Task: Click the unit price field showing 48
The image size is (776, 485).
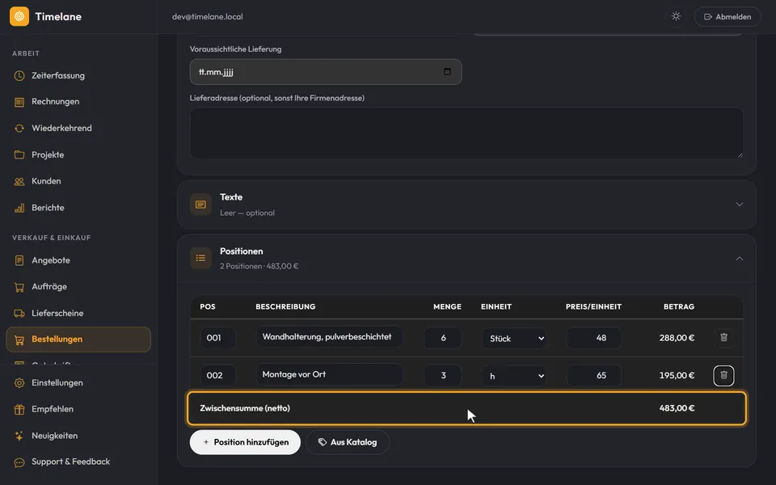Action: click(x=594, y=338)
